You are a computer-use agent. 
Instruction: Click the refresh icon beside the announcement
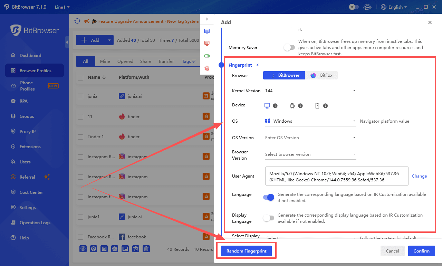tap(77, 21)
